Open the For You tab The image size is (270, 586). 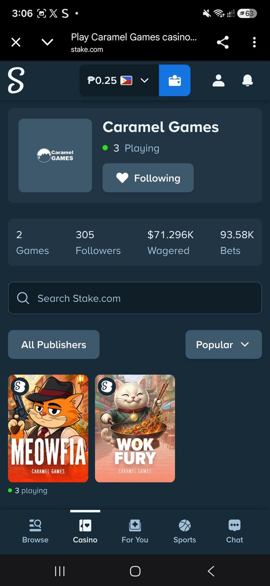coord(135,531)
